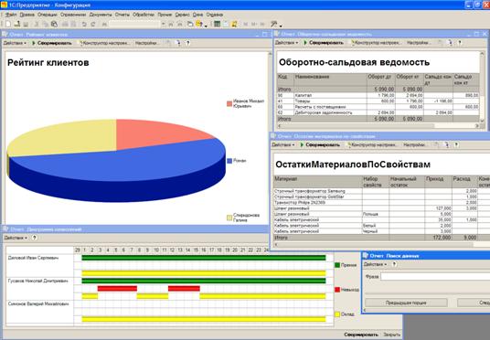The height and width of the screenshot is (340, 490).
Task: Open Действия dropdown in Поиск данных window
Action: pos(376,264)
